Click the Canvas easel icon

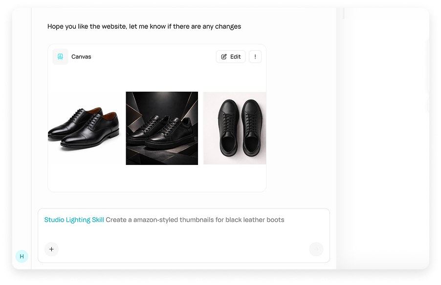[x=60, y=57]
